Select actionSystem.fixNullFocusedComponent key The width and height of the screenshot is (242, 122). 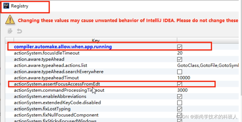(56, 115)
